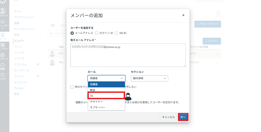Open シラバス in course navigation
Viewport: 261px width, 132px height.
pos(19,59)
